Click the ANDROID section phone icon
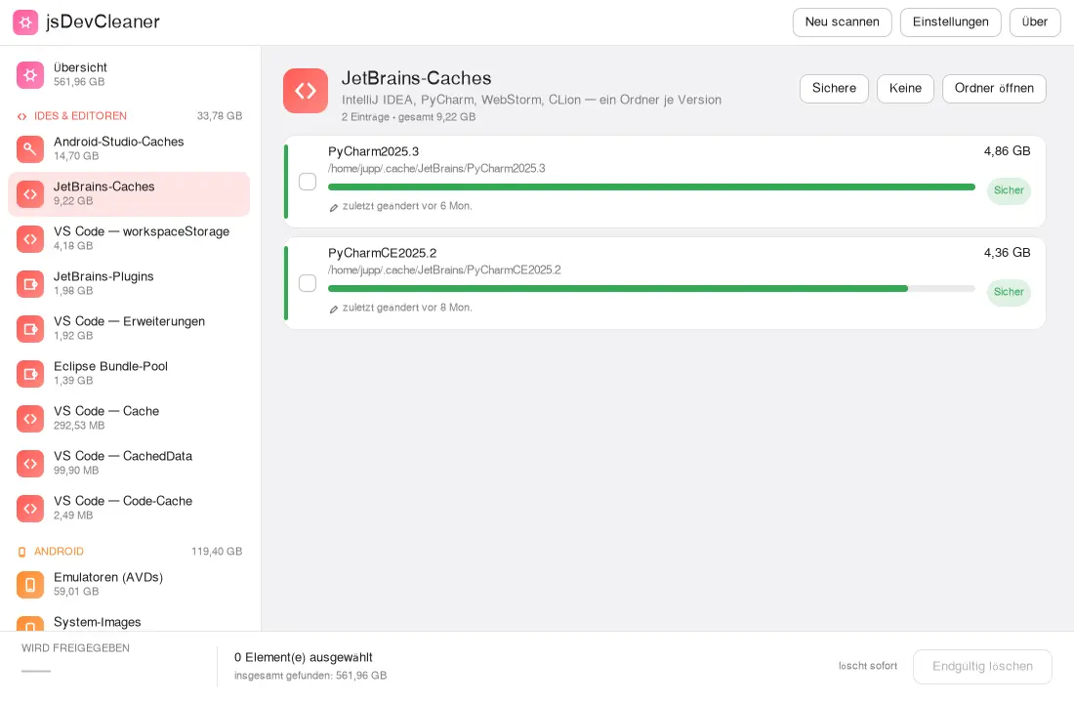The width and height of the screenshot is (1074, 703). 21,552
